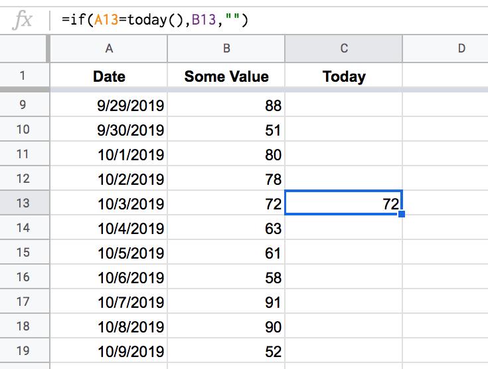This screenshot has width=488, height=369.
Task: Select row 11 header
Action: 25,154
